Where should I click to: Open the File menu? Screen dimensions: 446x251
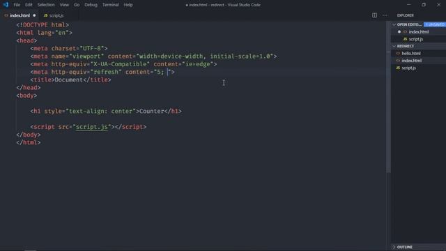[x=17, y=5]
